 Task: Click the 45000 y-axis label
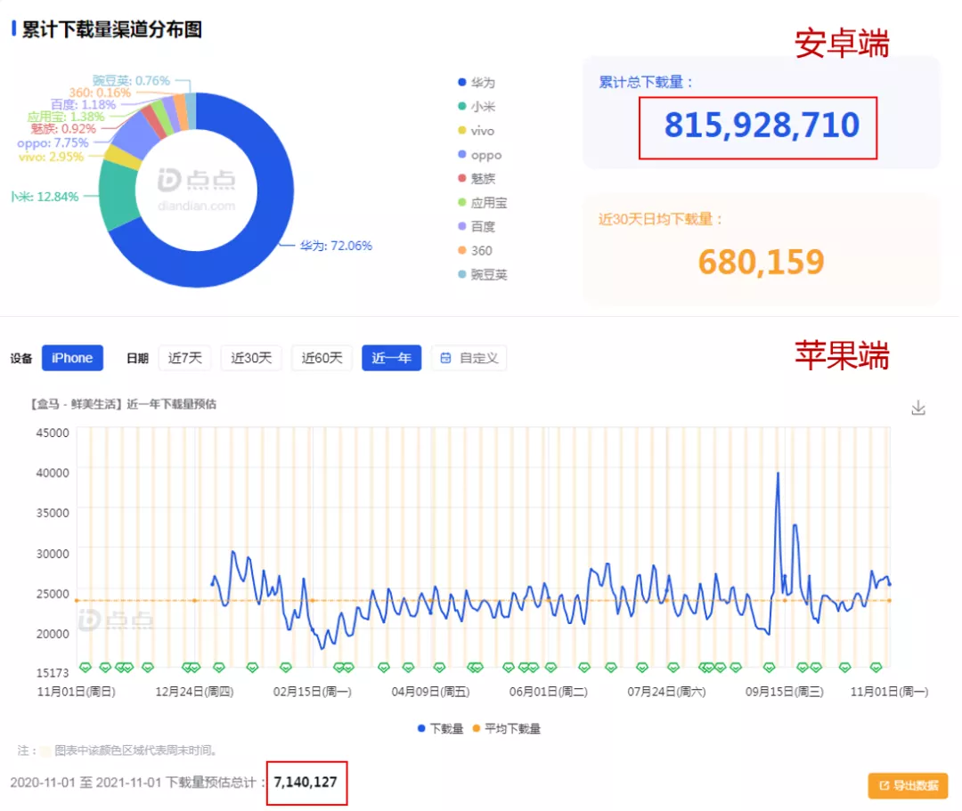[53, 433]
